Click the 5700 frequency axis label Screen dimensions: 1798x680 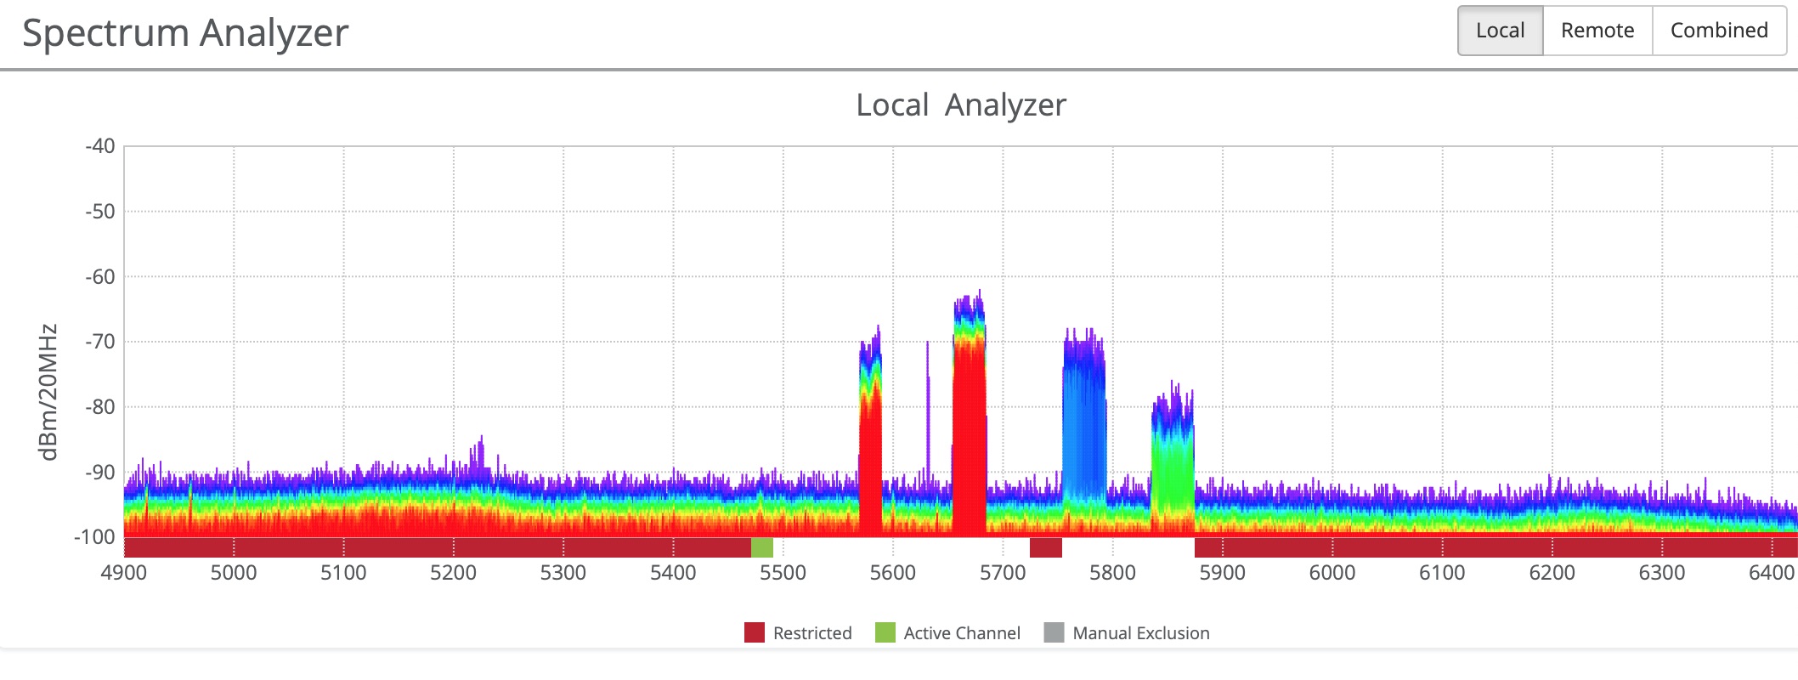[1003, 573]
